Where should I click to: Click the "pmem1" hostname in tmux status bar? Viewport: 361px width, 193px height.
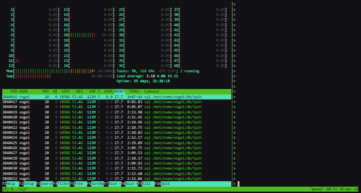click(x=317, y=189)
